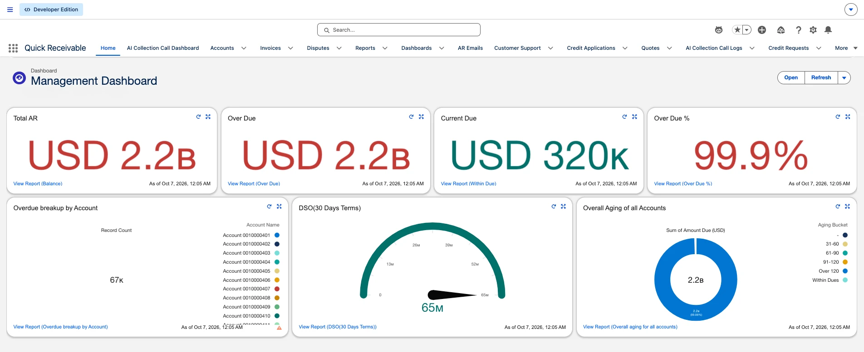This screenshot has width=864, height=352.
Task: Refresh the Over Due % widget
Action: [838, 117]
